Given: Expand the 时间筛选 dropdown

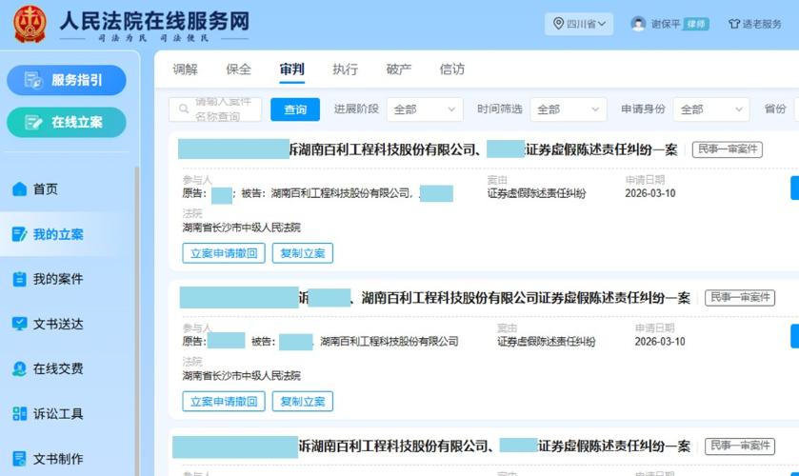Looking at the screenshot, I should (569, 109).
